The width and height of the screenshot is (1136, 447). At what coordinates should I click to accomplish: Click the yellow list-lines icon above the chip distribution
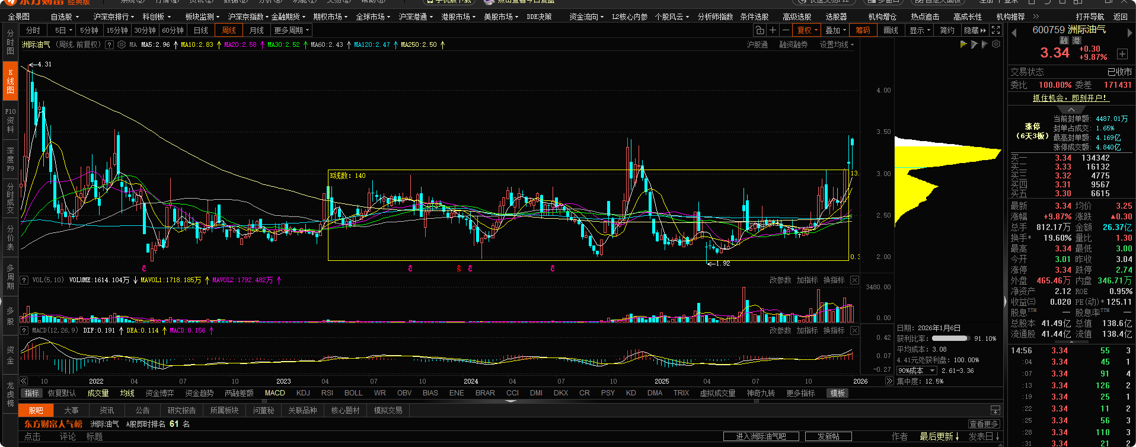pos(963,44)
